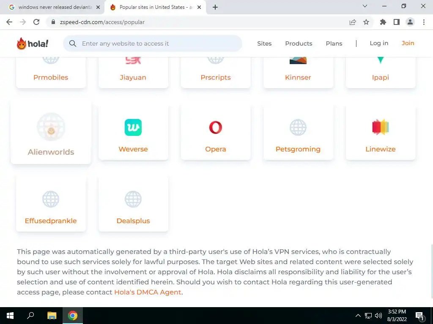This screenshot has width=433, height=324.
Task: Toggle the Chrome side panel icon
Action: (397, 22)
